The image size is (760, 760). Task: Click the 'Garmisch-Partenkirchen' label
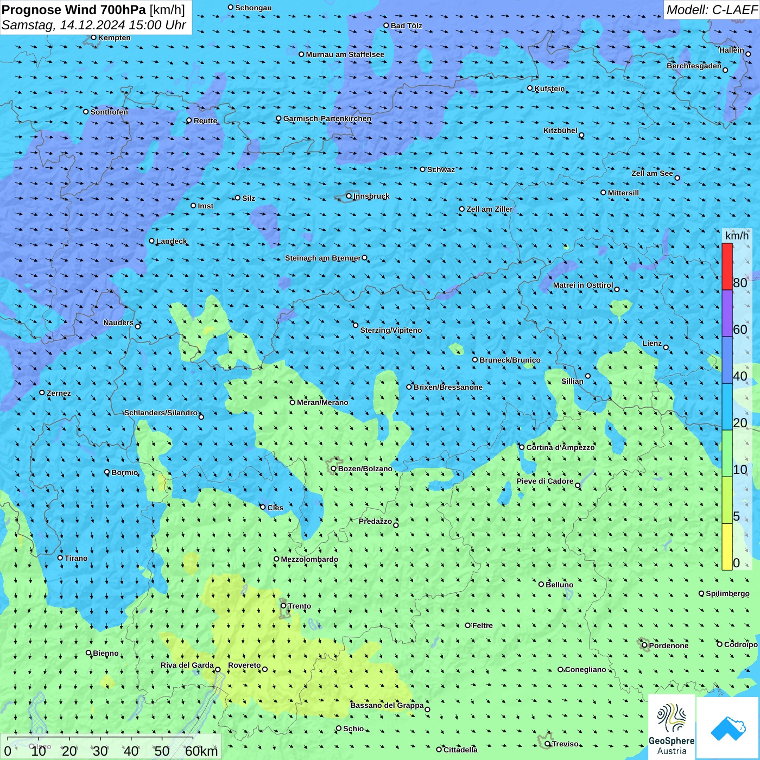[327, 118]
